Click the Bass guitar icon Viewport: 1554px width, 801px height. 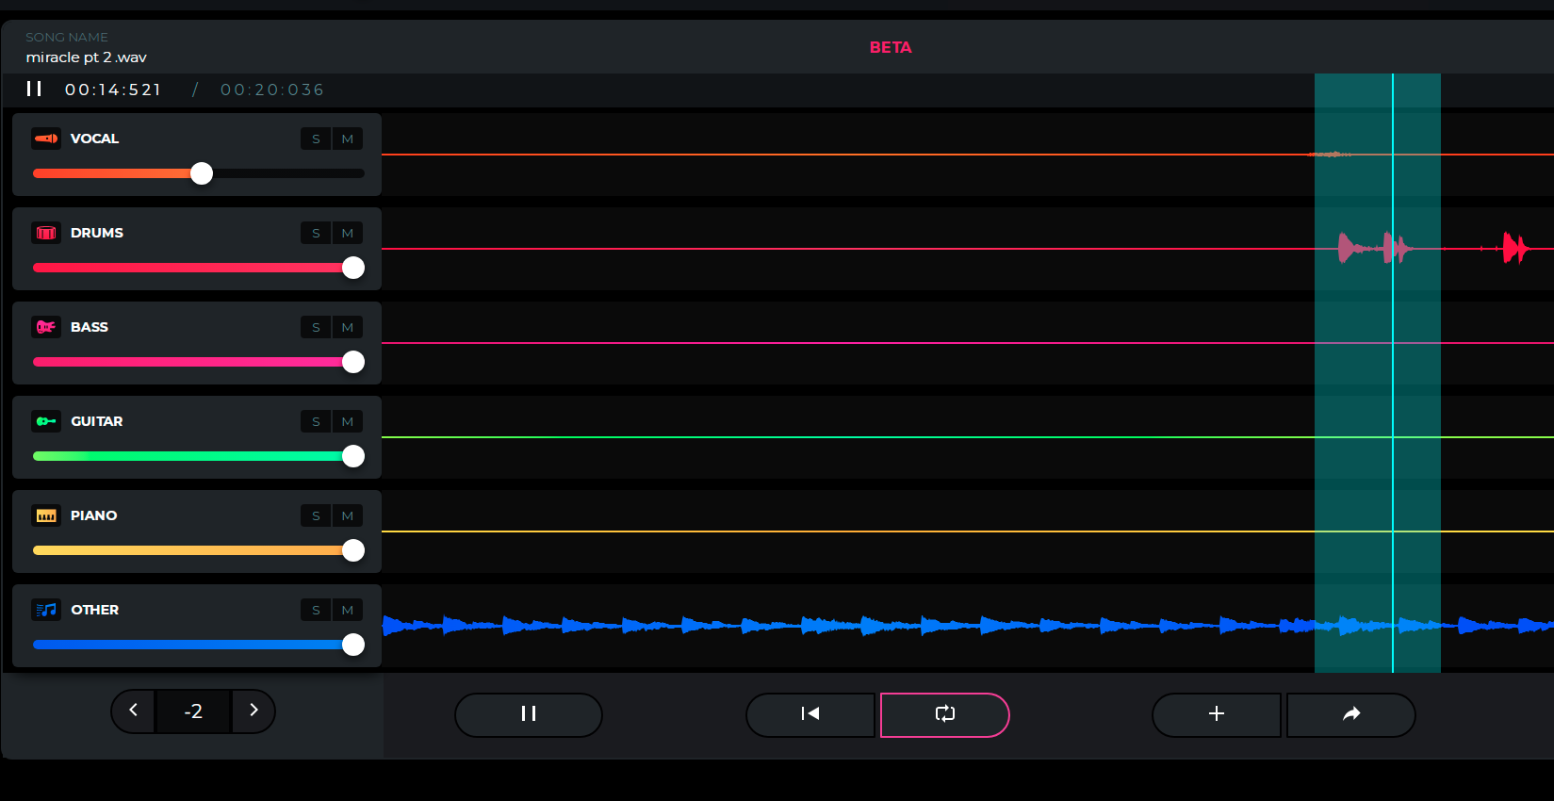(46, 327)
